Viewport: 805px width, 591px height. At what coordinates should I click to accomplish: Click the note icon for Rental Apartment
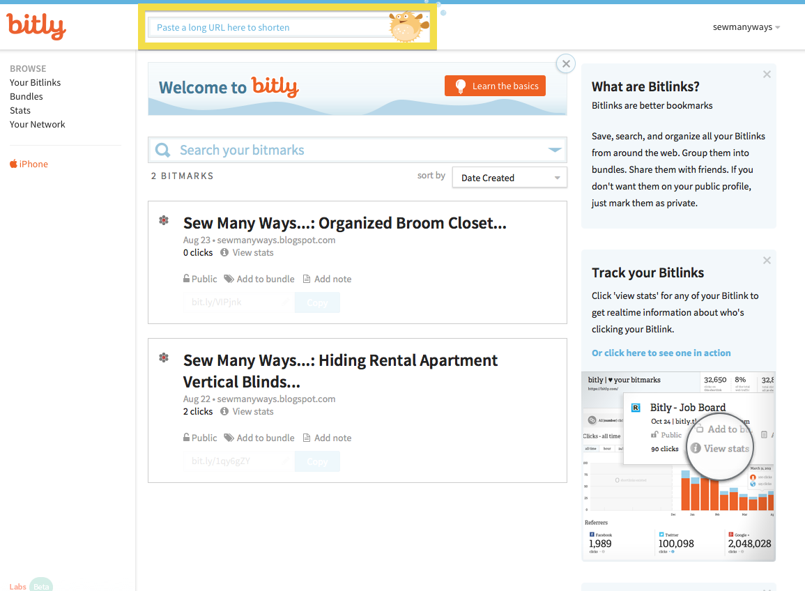click(x=307, y=438)
